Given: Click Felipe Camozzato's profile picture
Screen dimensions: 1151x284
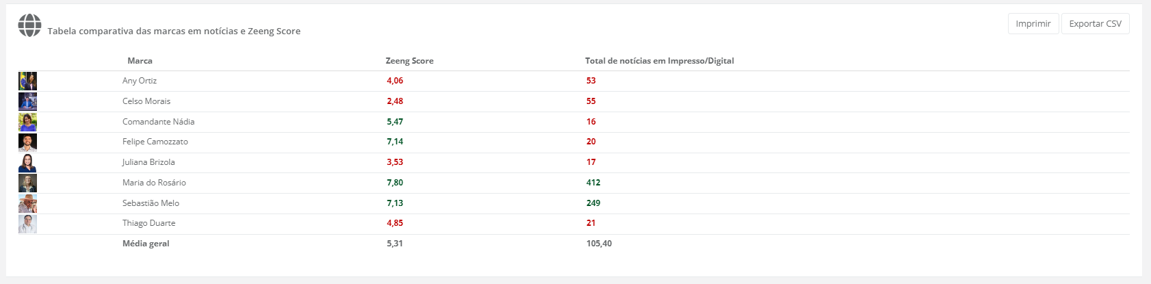Looking at the screenshot, I should tap(27, 142).
